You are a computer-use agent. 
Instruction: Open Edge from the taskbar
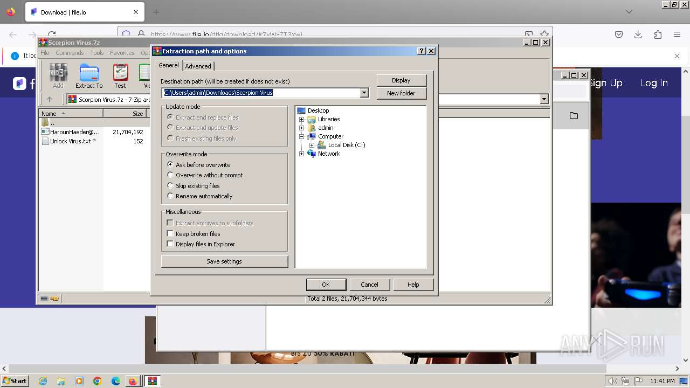[116, 381]
